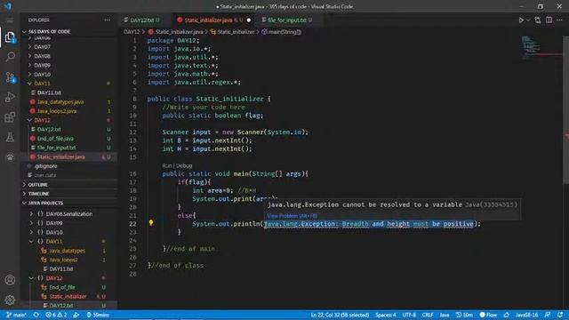Viewport: 569px width, 320px height.
Task: Open notifications bell in status bar
Action: 560,315
